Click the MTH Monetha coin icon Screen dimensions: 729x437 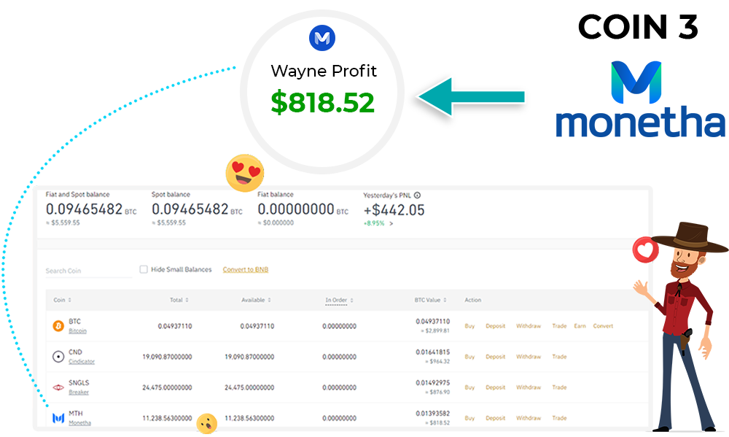click(58, 418)
